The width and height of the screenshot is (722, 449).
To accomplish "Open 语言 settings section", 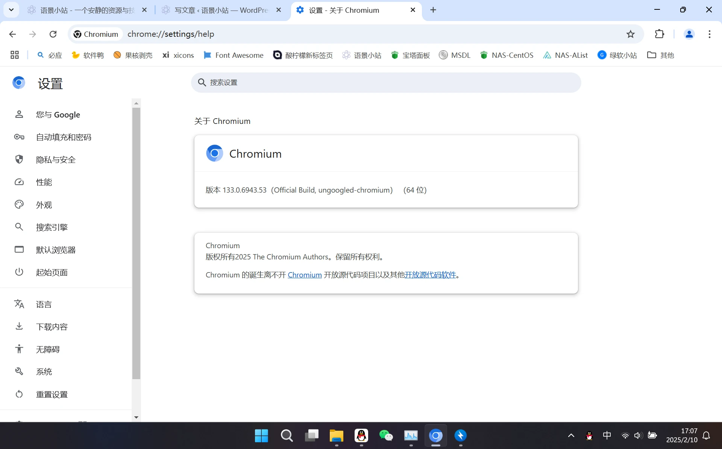I will pos(66,304).
